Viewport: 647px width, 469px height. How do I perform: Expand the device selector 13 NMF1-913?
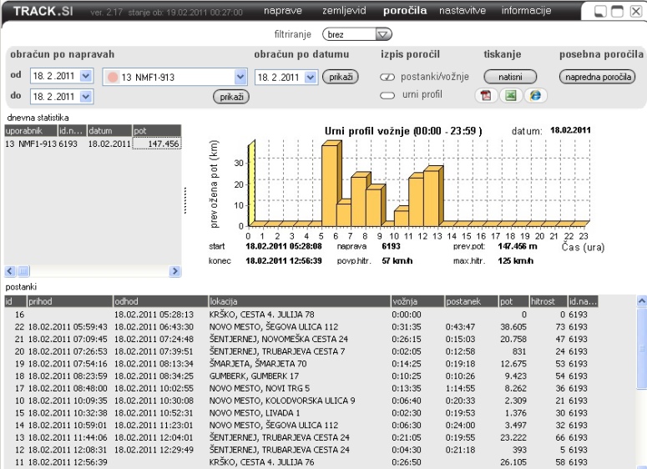pos(240,77)
